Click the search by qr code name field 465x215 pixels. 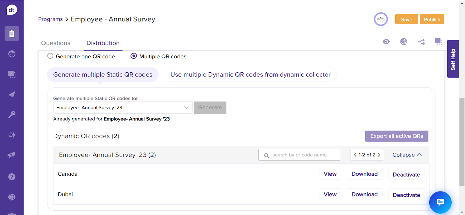(x=302, y=155)
